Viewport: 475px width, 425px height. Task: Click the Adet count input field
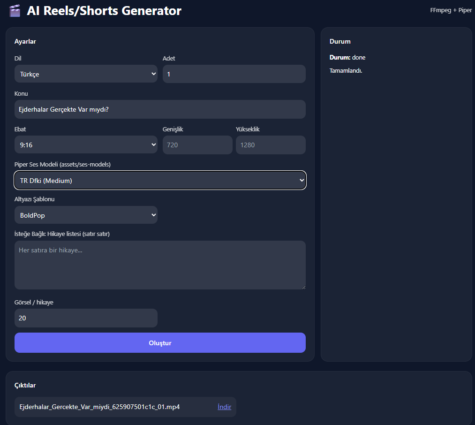pos(234,74)
